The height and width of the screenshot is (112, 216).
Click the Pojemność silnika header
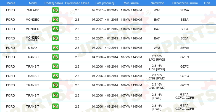77,3
